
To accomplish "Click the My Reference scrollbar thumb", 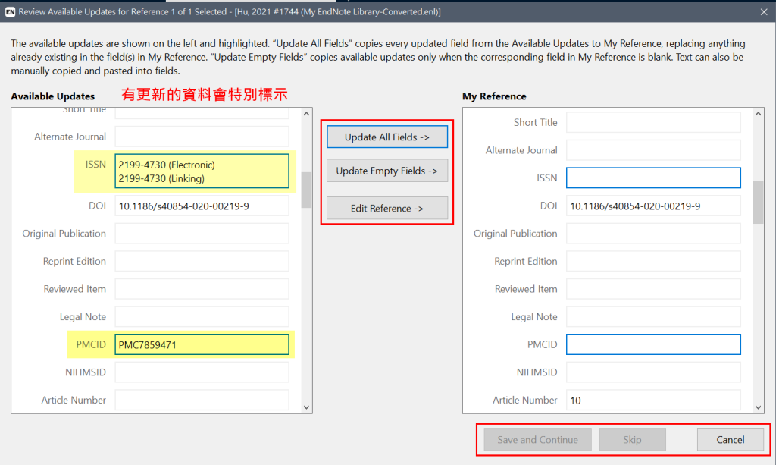I will [x=758, y=202].
